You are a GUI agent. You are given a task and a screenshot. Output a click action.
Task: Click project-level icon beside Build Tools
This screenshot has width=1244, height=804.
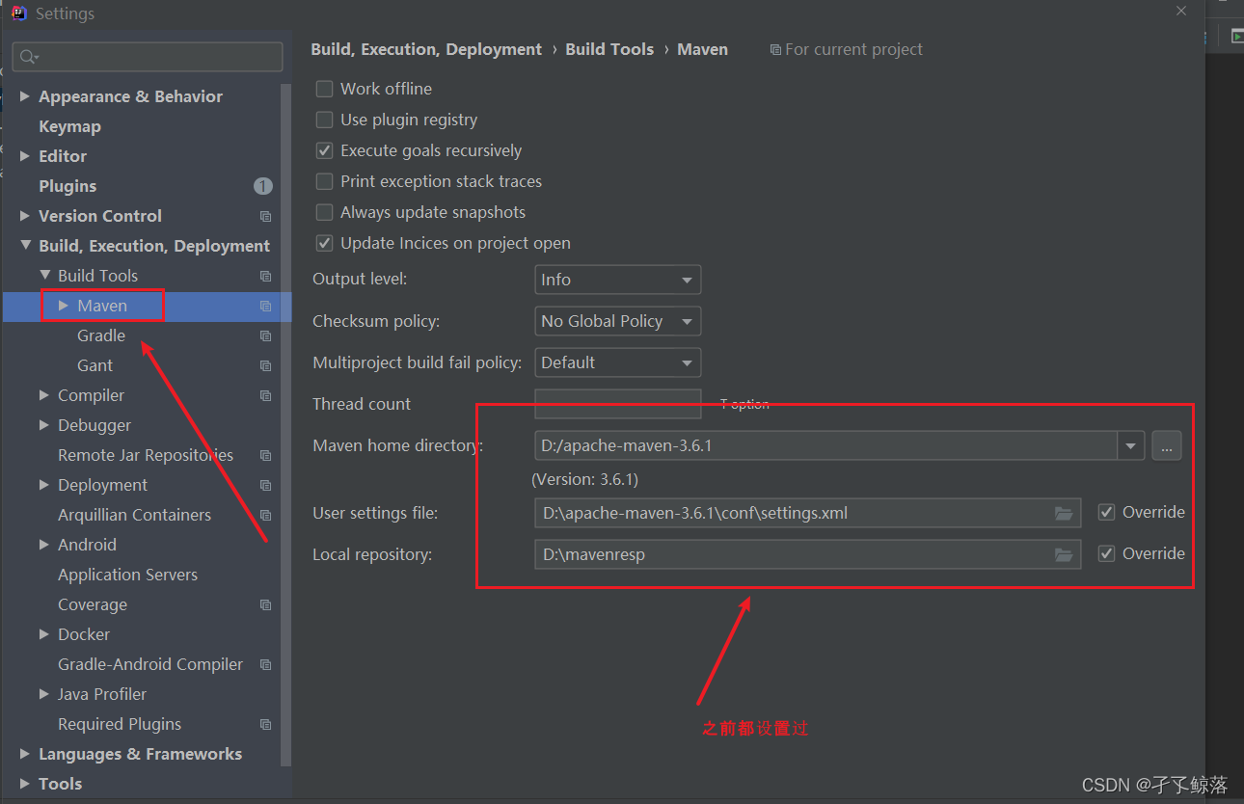[x=266, y=276]
